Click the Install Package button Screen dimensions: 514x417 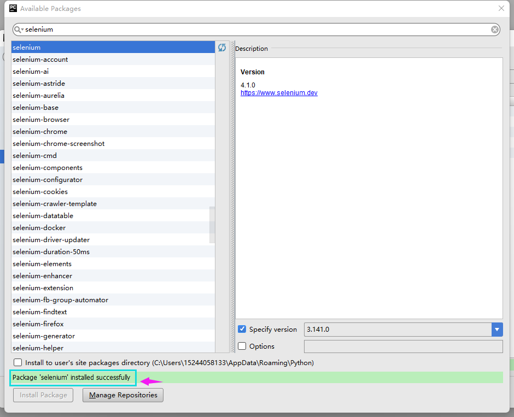[x=43, y=395]
